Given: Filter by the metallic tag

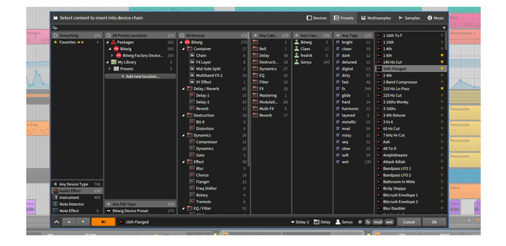Looking at the screenshot, I should coord(353,122).
